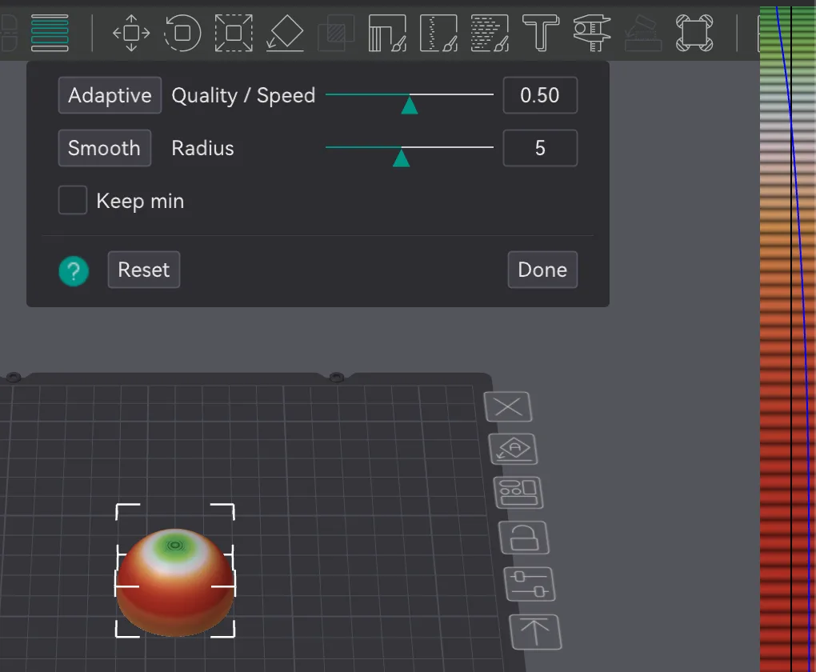Click the Quality / Speed label
This screenshot has width=816, height=672.
(x=243, y=96)
